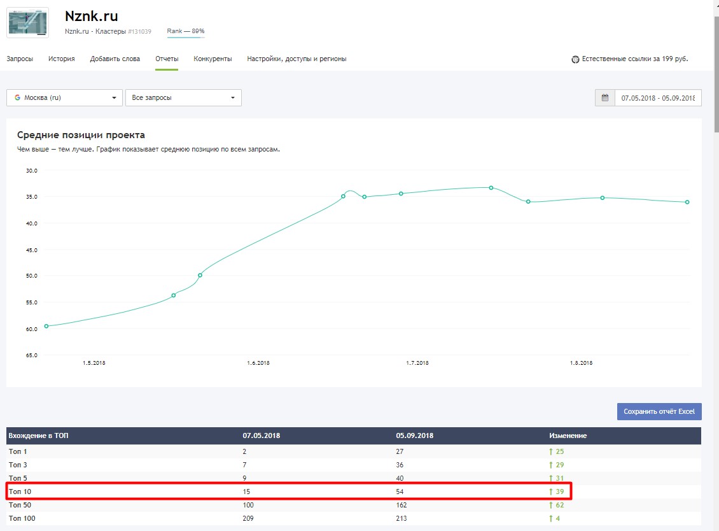
Task: Click the 07.05.2018 column header
Action: pos(262,435)
